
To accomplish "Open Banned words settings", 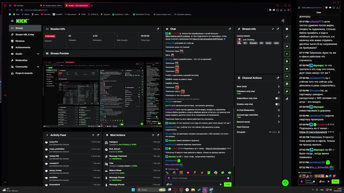I will (x=258, y=122).
